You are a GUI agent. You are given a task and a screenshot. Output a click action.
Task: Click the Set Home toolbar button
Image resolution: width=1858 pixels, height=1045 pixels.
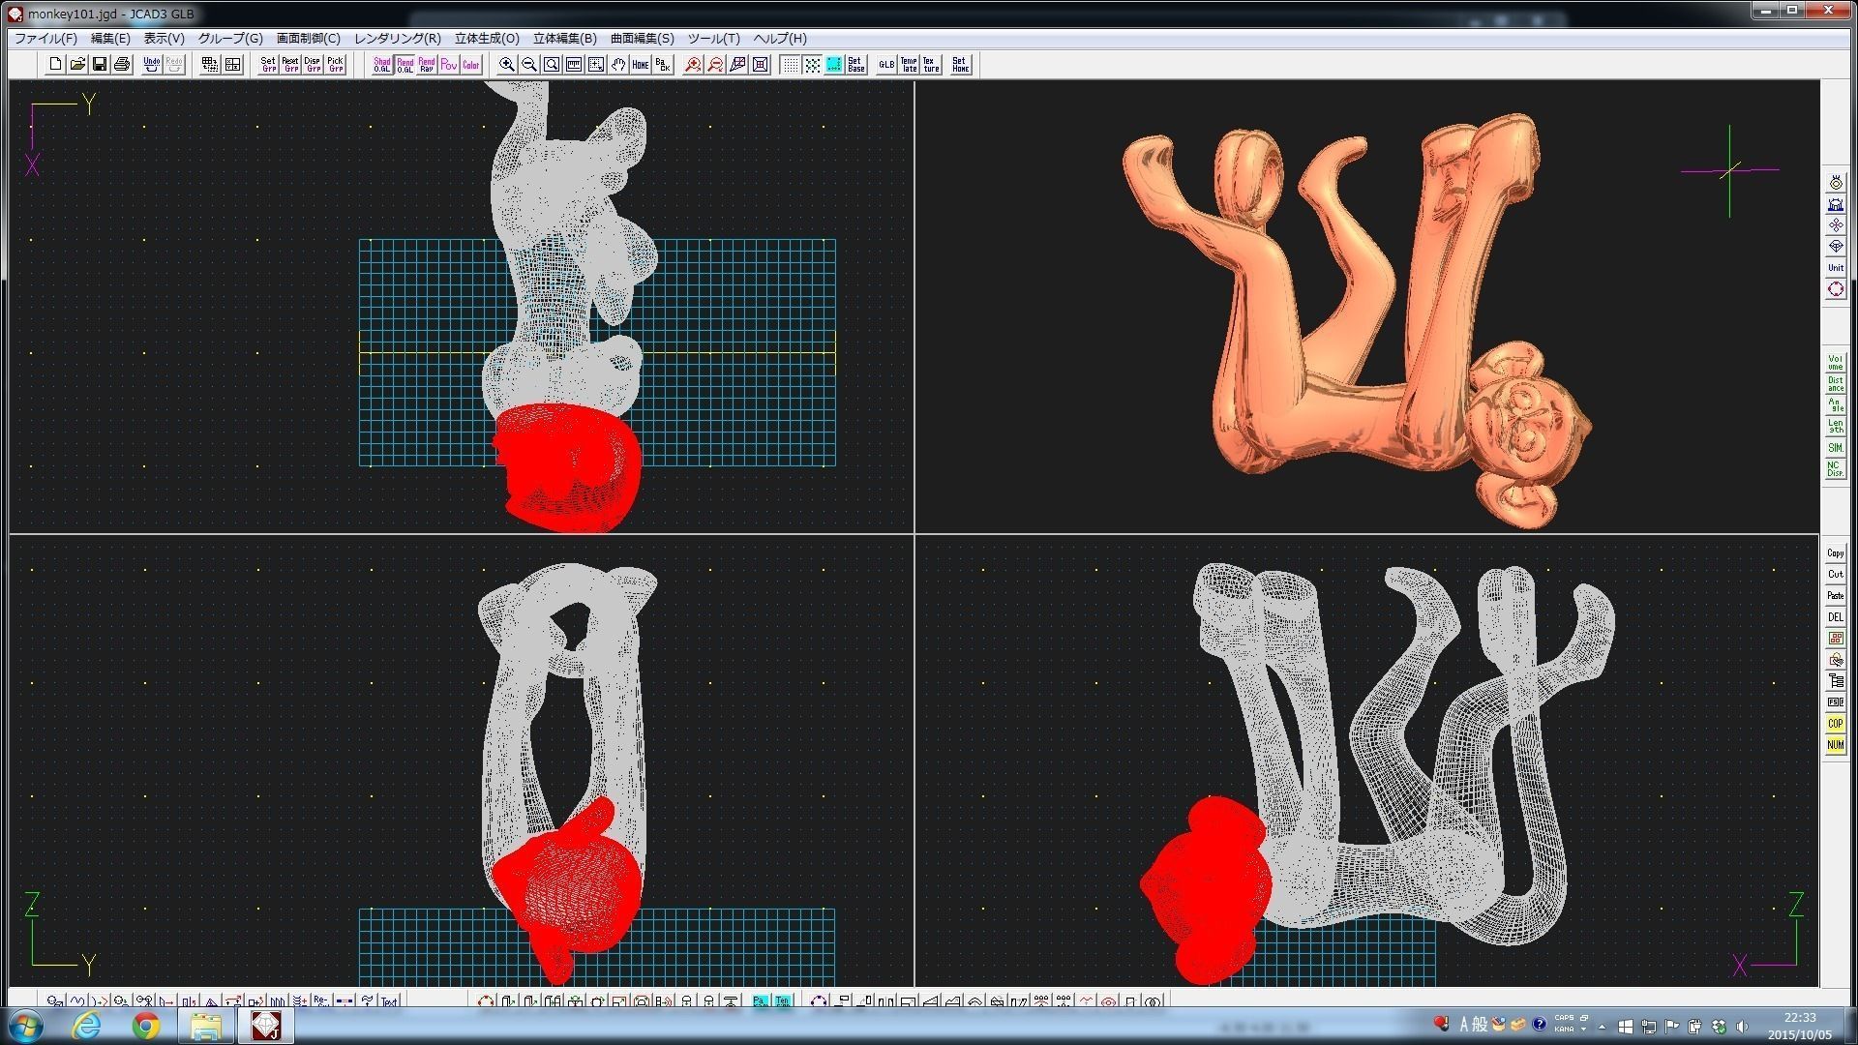960,65
